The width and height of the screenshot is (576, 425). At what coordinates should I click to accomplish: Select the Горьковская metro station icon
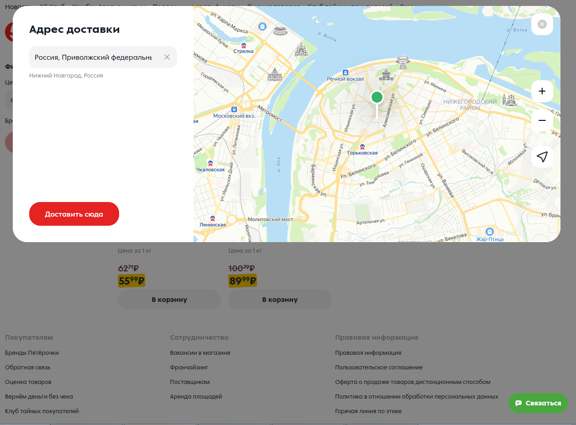[x=362, y=147]
